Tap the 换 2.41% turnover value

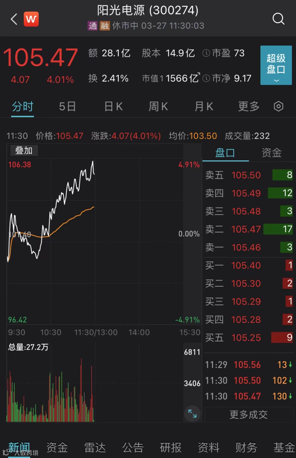coord(108,78)
